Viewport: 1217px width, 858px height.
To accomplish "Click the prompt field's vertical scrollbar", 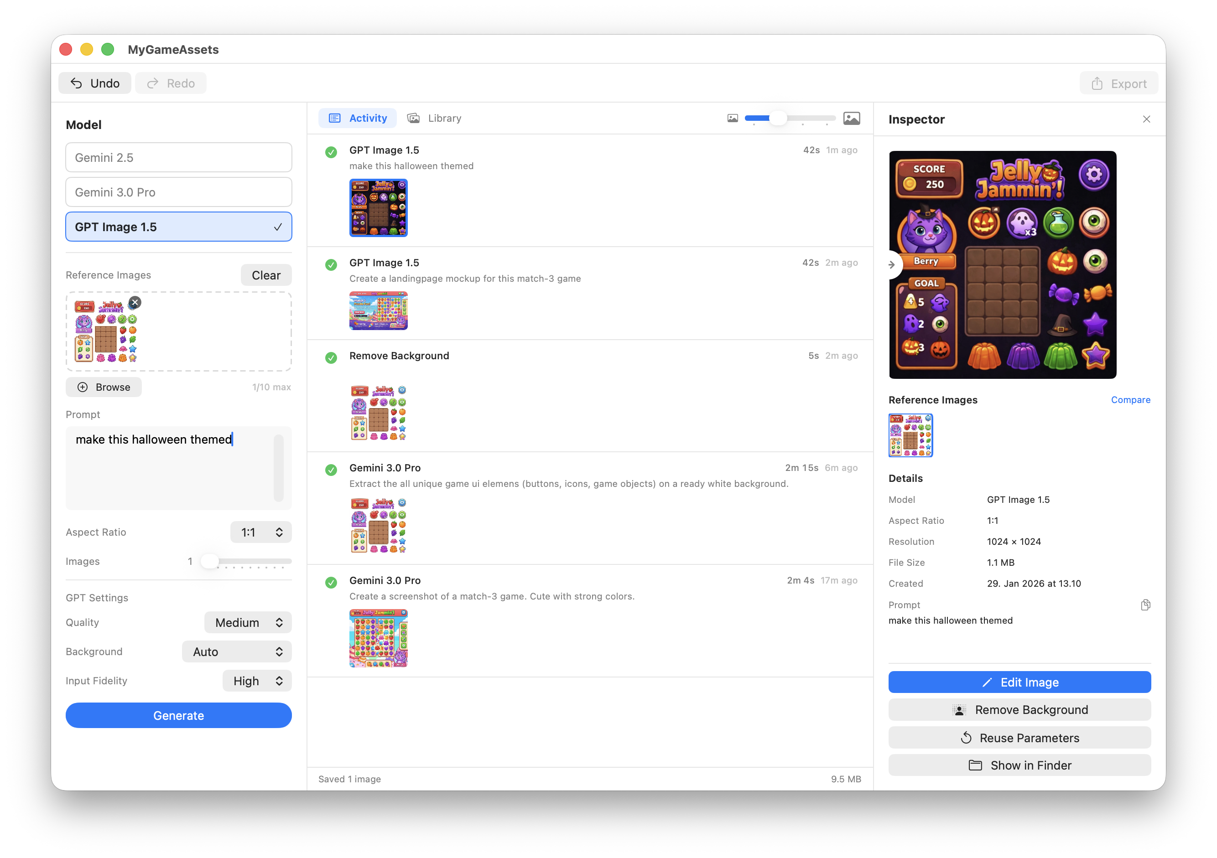I will [279, 468].
